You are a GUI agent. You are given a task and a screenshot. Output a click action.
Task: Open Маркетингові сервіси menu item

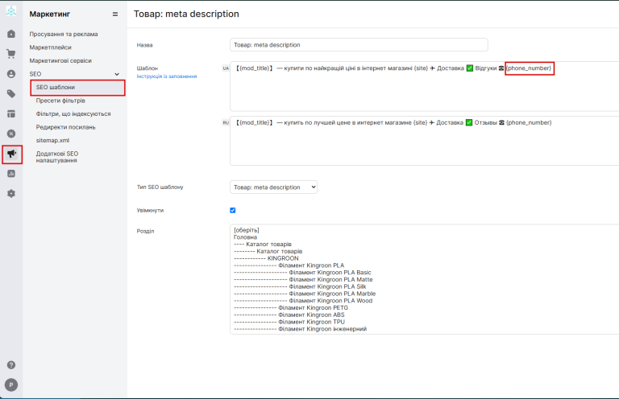(x=60, y=60)
